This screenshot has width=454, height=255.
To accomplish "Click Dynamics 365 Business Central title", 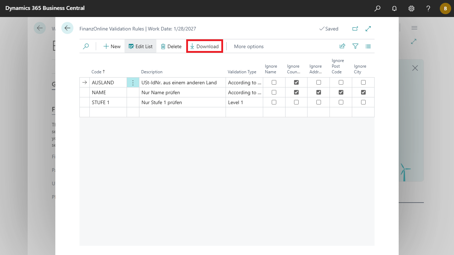I will (x=45, y=8).
